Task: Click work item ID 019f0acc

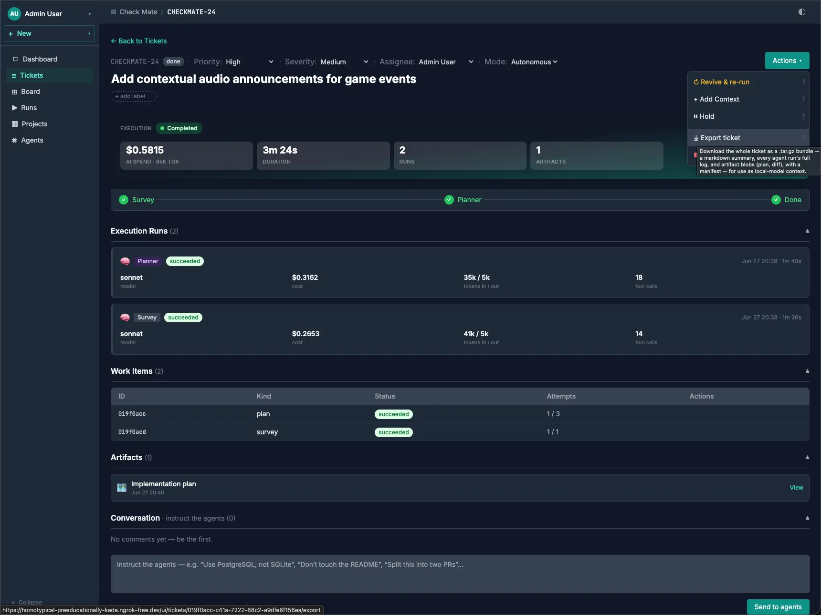Action: click(132, 414)
